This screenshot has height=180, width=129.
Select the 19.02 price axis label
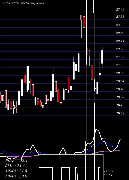pyautogui.click(x=120, y=113)
